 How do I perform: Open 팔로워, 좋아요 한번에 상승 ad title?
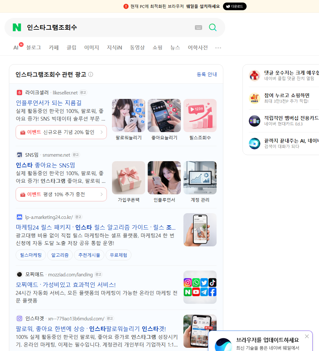click(x=91, y=329)
